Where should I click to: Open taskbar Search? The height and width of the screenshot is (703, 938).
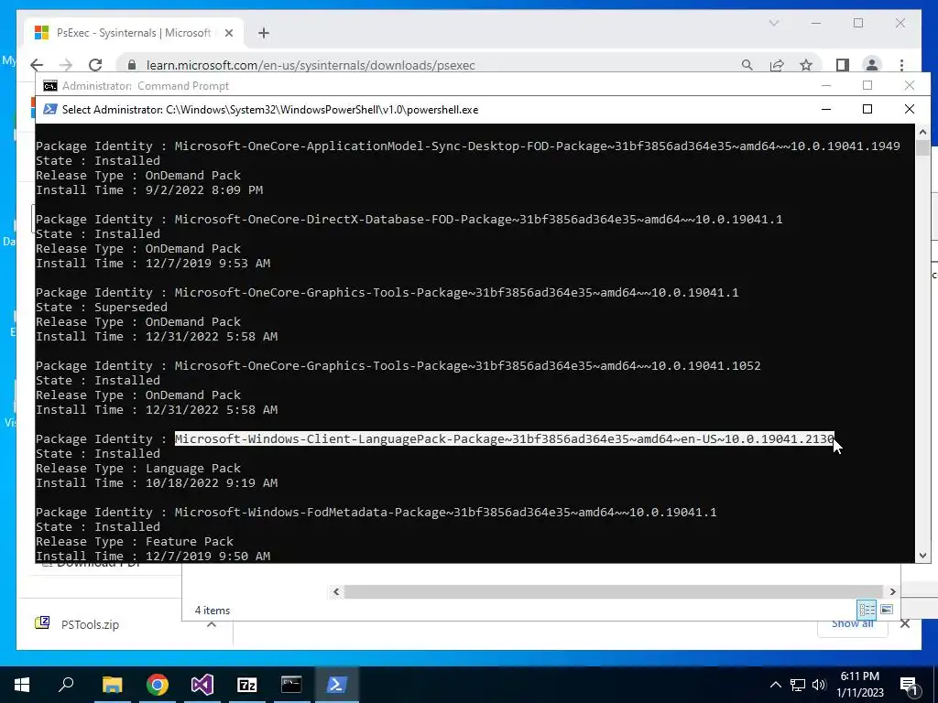point(67,685)
